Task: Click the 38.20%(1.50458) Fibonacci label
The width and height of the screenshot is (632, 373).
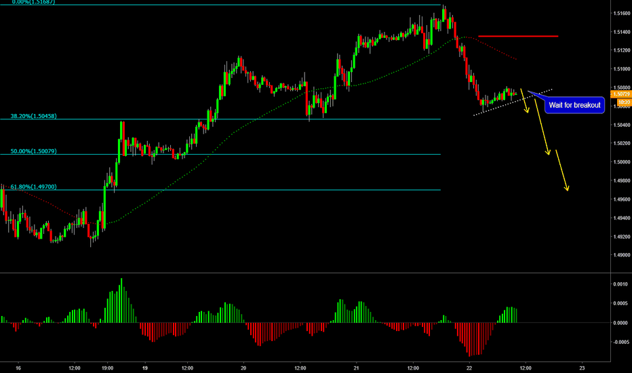Action: pyautogui.click(x=33, y=116)
